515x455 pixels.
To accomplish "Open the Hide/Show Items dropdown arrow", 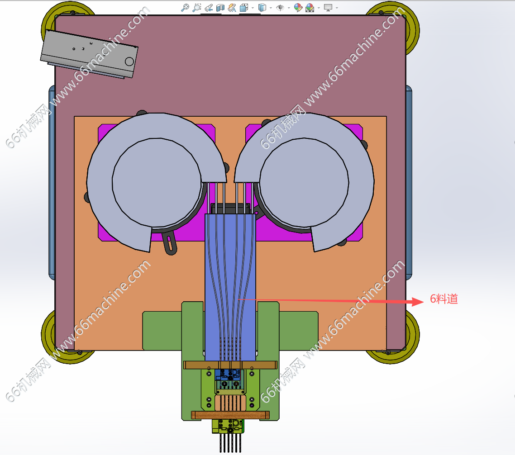I will pyautogui.click(x=289, y=8).
